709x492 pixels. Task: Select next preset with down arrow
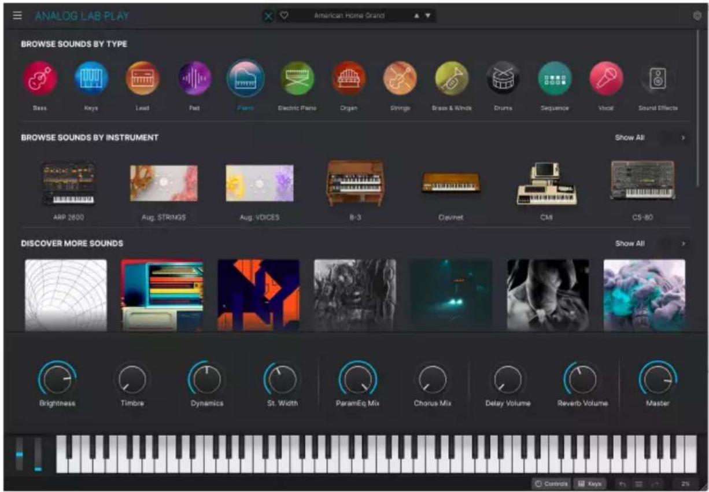pyautogui.click(x=428, y=16)
